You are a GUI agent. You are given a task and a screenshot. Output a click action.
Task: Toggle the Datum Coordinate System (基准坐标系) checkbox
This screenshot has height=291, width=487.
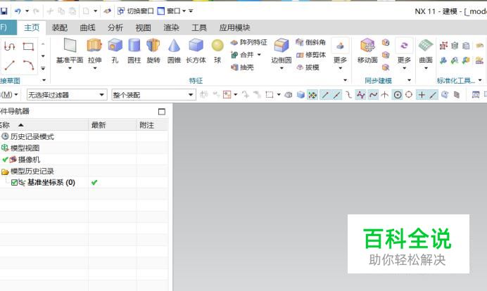coord(14,183)
